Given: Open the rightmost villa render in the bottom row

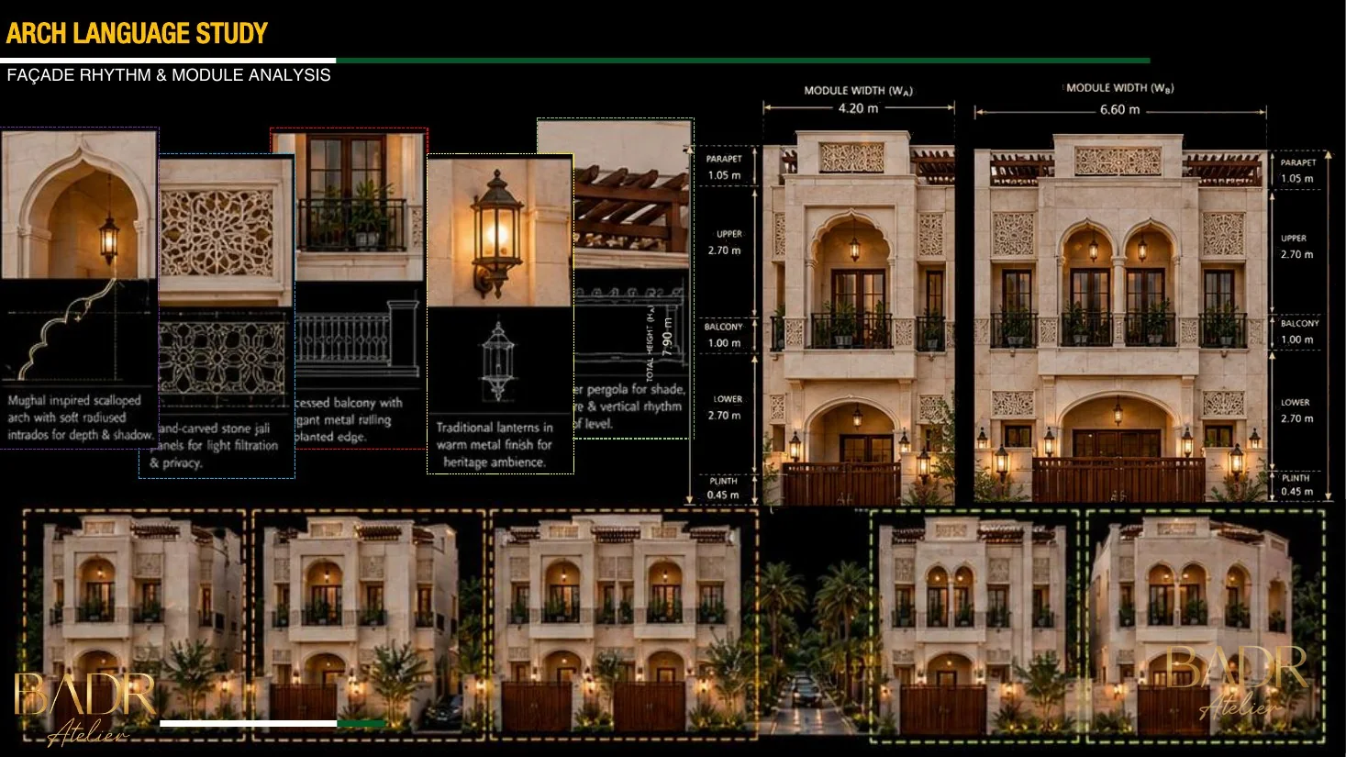Looking at the screenshot, I should point(1206,626).
